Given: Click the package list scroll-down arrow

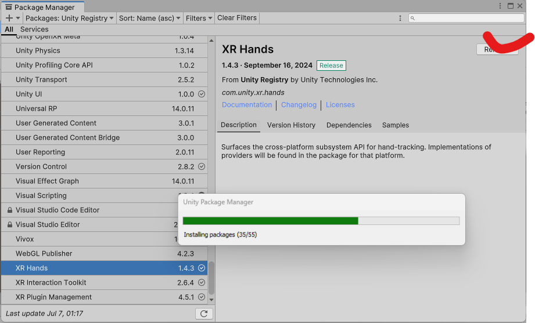Looking at the screenshot, I should 211,300.
